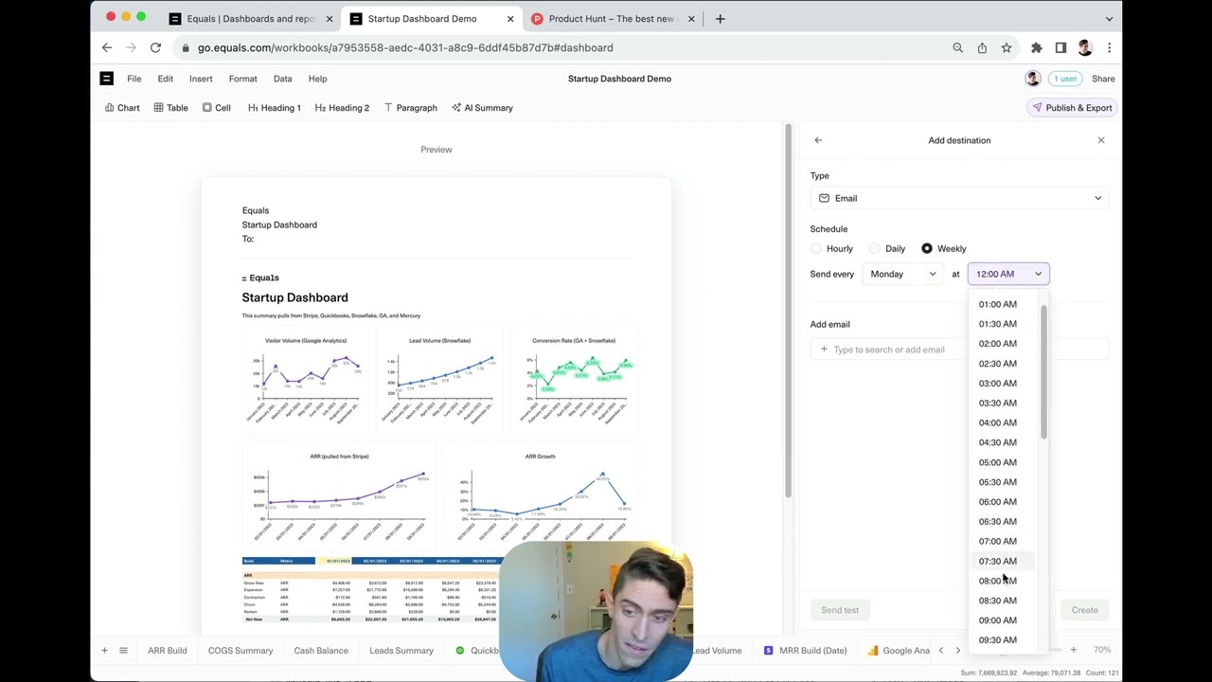This screenshot has height=682, width=1212.
Task: Insert a Chart from the toolbar
Action: point(122,108)
